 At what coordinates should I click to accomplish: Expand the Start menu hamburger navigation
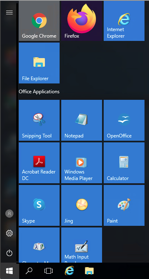click(x=9, y=12)
